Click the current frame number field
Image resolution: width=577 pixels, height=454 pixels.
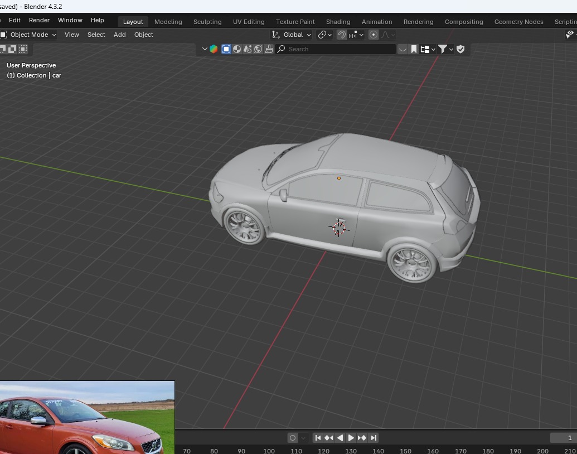click(x=564, y=438)
